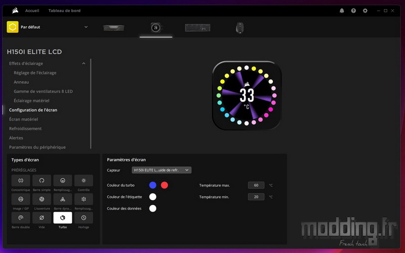Click the Couleur du turbo label
The width and height of the screenshot is (405, 253).
[120, 185]
